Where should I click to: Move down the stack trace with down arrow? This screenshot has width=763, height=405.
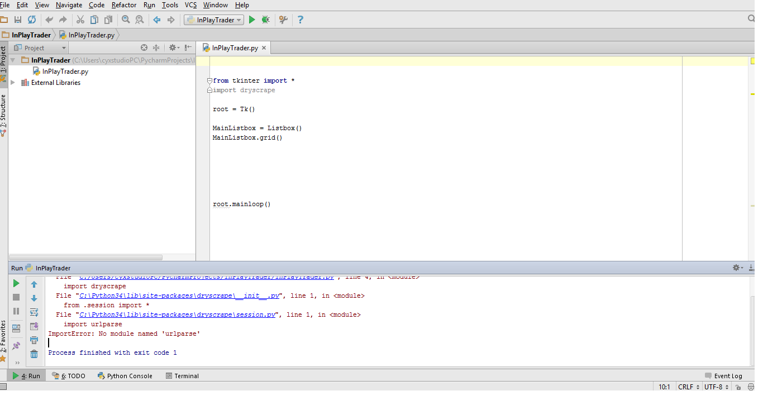[34, 298]
